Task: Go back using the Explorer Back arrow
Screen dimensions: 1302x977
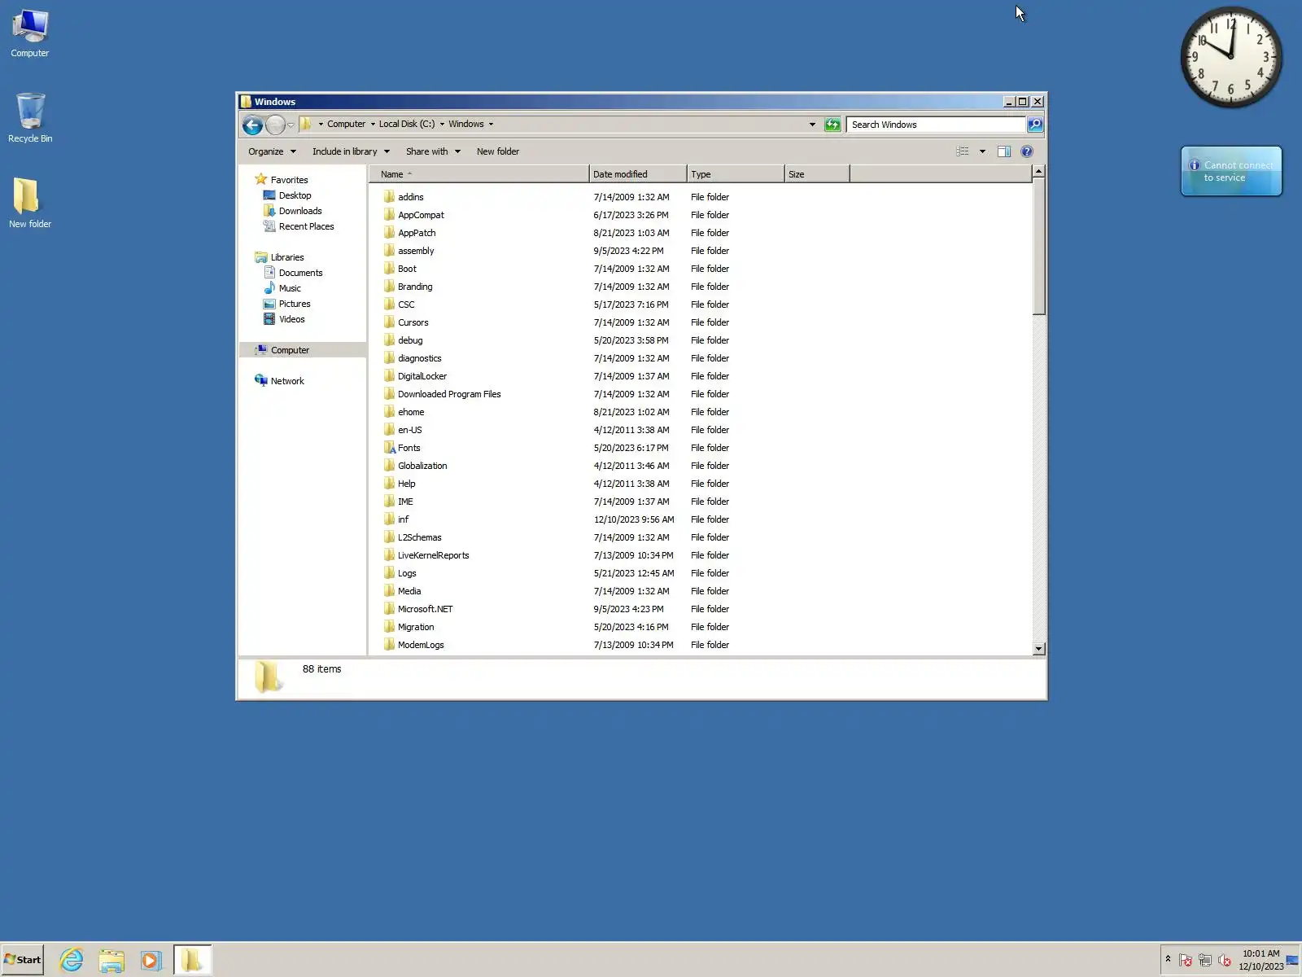Action: pyautogui.click(x=252, y=125)
